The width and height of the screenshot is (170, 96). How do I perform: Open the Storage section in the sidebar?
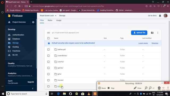pyautogui.click(x=15, y=43)
